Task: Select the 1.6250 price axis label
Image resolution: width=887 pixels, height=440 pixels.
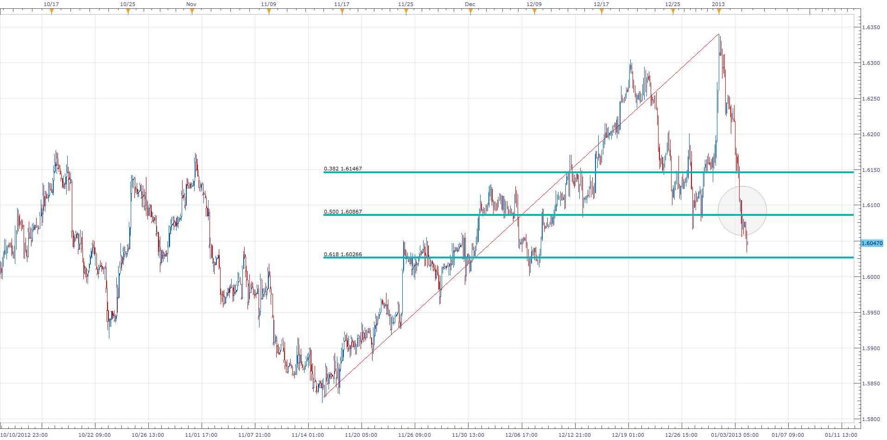Action: pos(871,99)
